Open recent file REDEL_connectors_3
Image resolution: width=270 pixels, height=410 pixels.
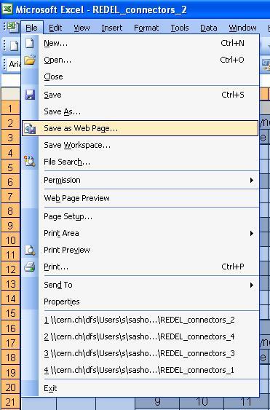pyautogui.click(x=140, y=353)
